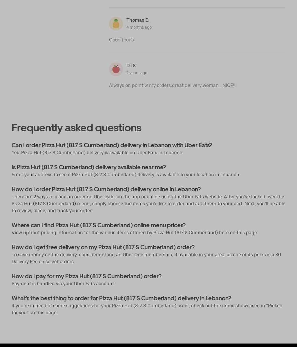
Task: Click Thomas D.'s pineapple avatar icon
Action: (x=116, y=24)
